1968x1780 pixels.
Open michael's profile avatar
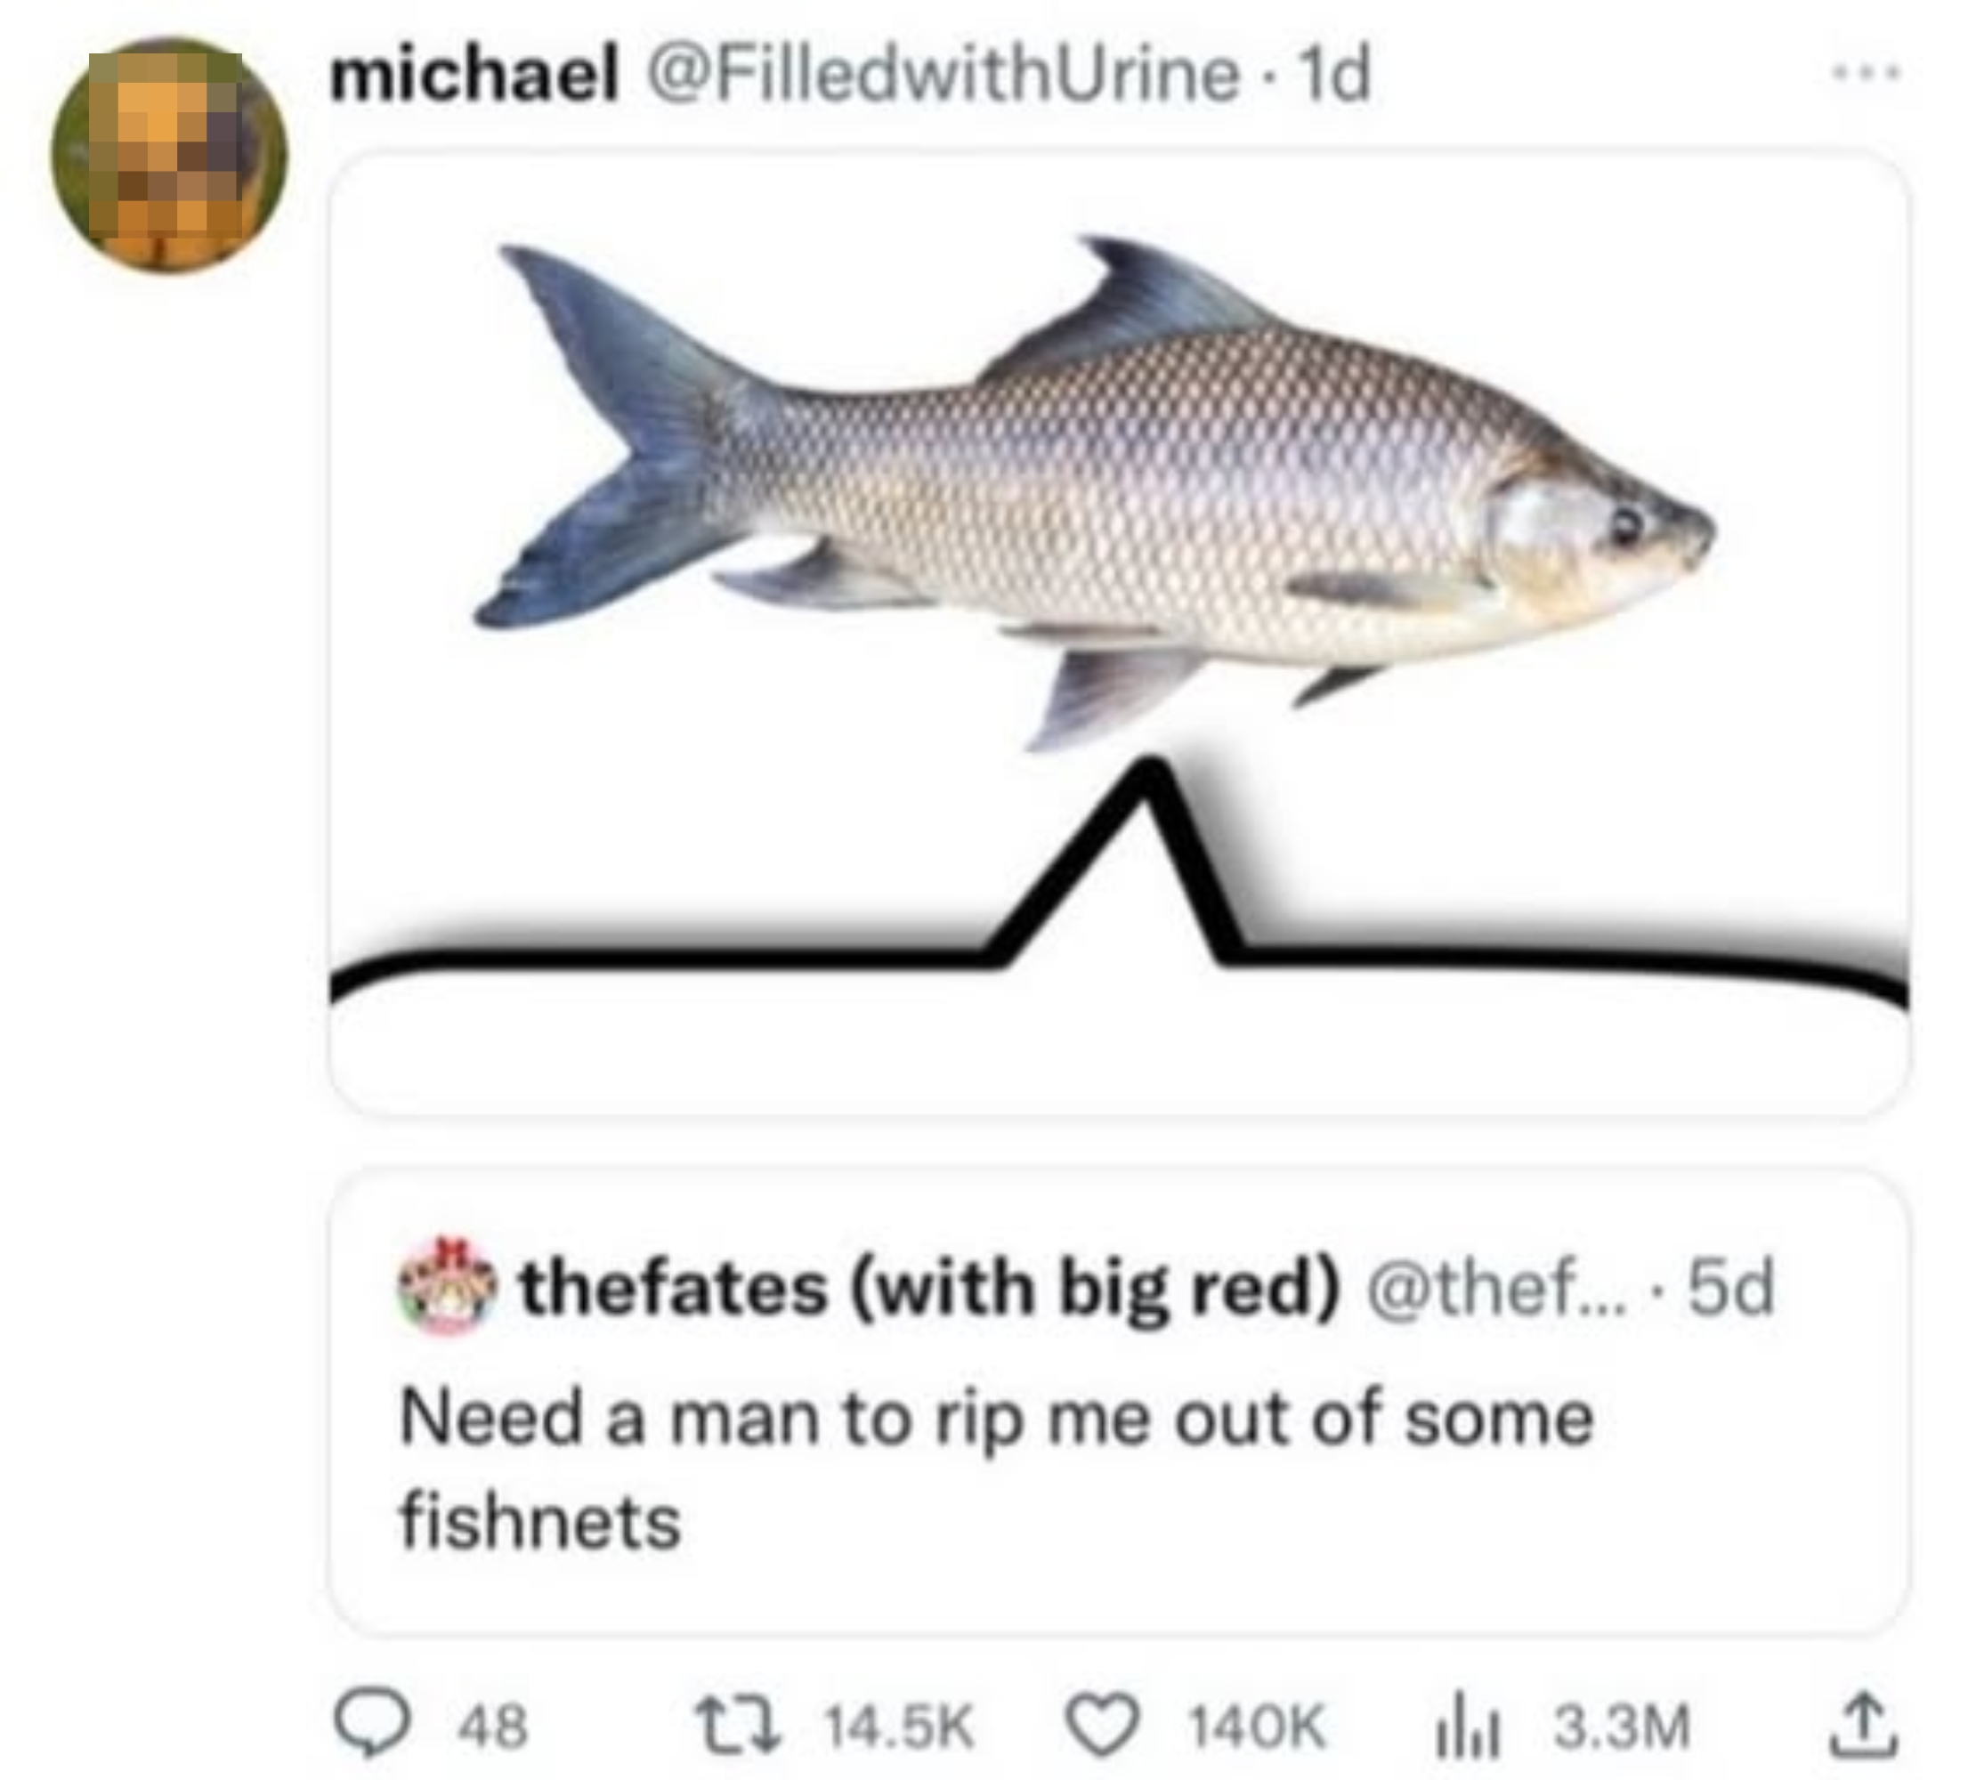(x=170, y=156)
